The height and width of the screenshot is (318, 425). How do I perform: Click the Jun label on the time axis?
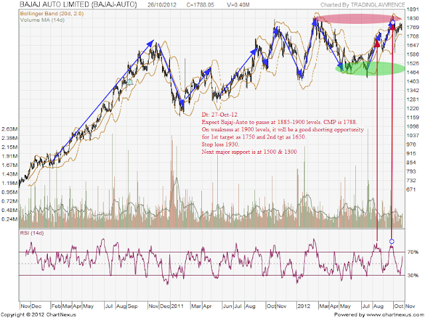coord(227,306)
